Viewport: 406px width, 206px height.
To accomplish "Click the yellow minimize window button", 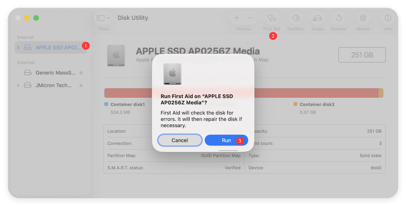I will point(27,18).
